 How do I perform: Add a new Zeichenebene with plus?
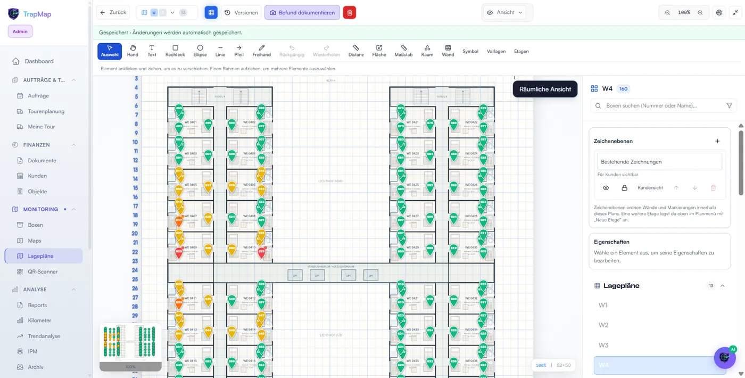717,141
